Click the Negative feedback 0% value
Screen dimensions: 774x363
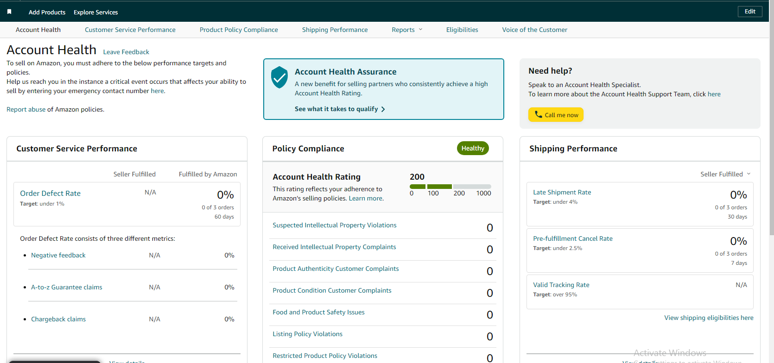(229, 255)
